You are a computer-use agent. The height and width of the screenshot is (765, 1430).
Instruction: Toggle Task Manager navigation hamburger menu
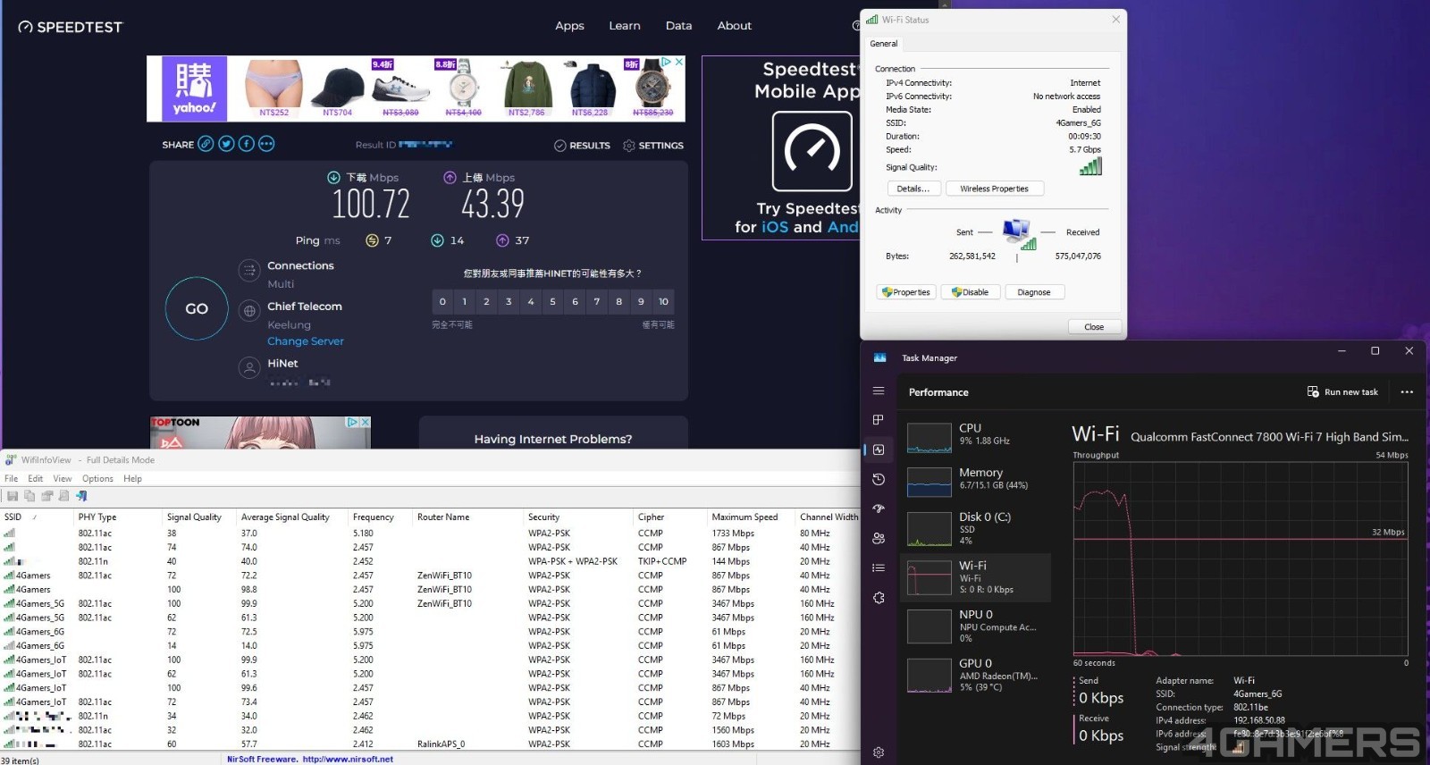(879, 391)
